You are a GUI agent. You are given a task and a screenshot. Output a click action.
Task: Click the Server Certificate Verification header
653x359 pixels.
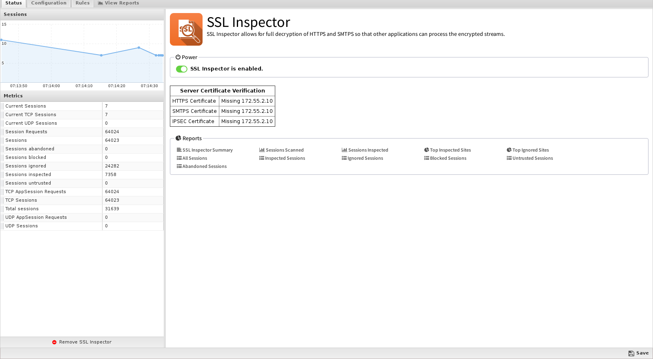(x=223, y=91)
